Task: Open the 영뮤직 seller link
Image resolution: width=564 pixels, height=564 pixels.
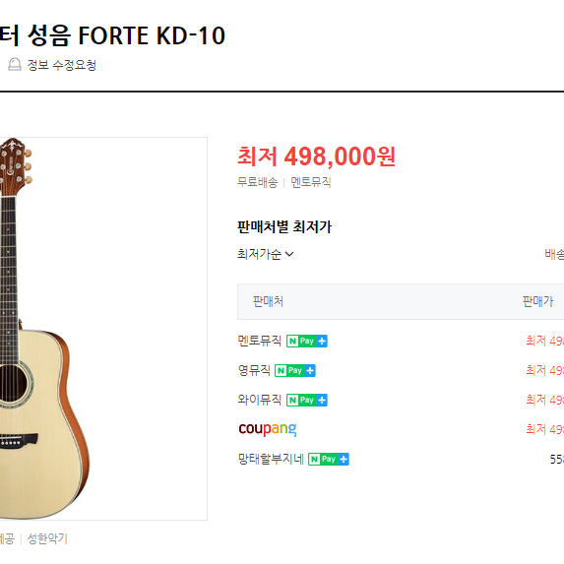Action: point(254,370)
